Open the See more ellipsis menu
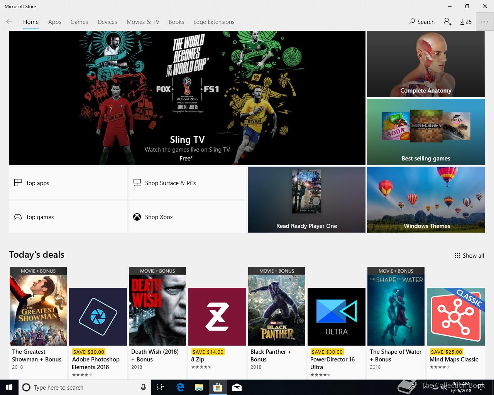 tap(485, 22)
